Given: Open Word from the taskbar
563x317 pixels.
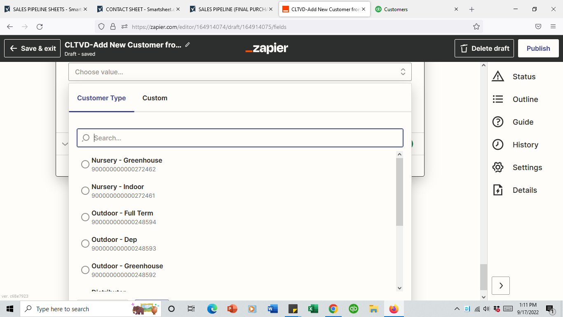Looking at the screenshot, I should (272, 309).
